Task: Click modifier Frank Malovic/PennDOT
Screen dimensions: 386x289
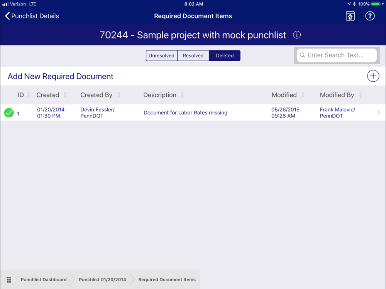Action: pyautogui.click(x=337, y=113)
